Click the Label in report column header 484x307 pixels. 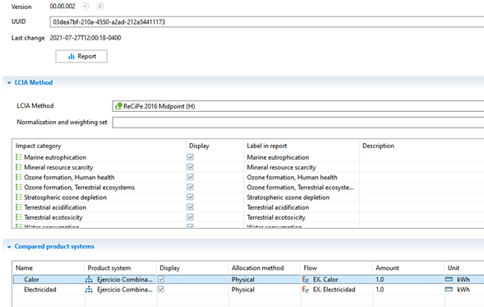267,146
